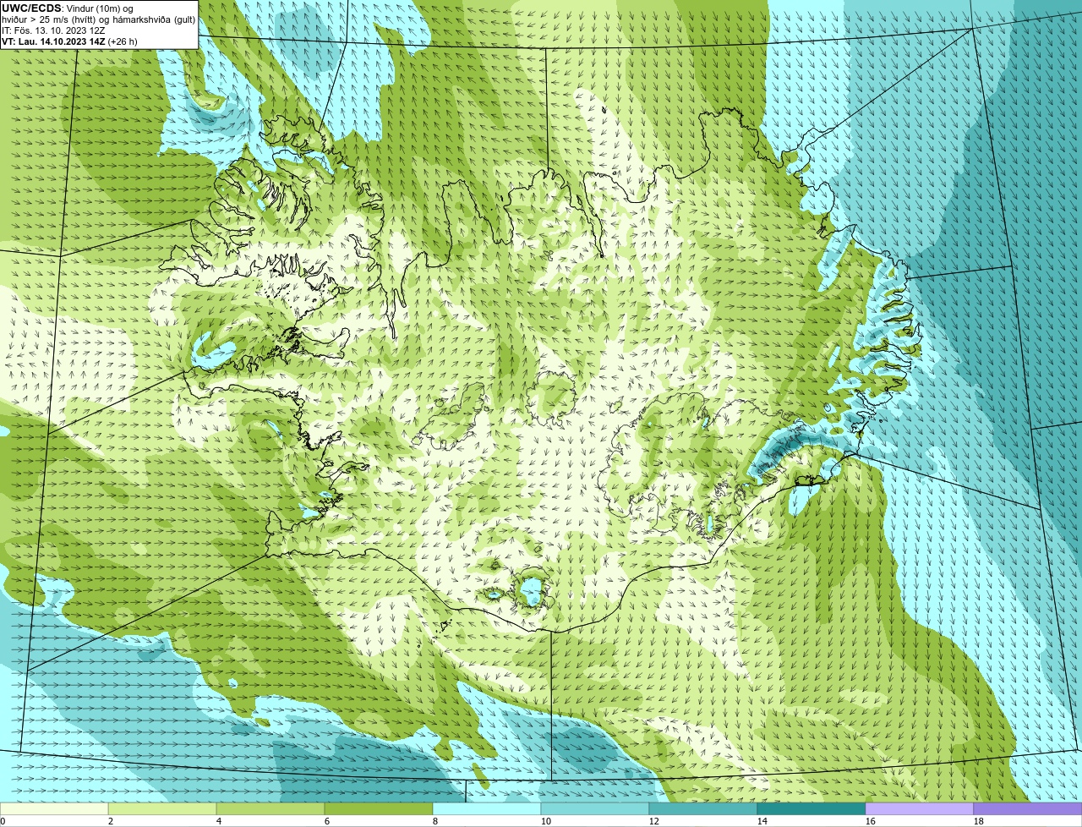Click the "0" label under the color bar
1082x827 pixels.
click(x=3, y=821)
